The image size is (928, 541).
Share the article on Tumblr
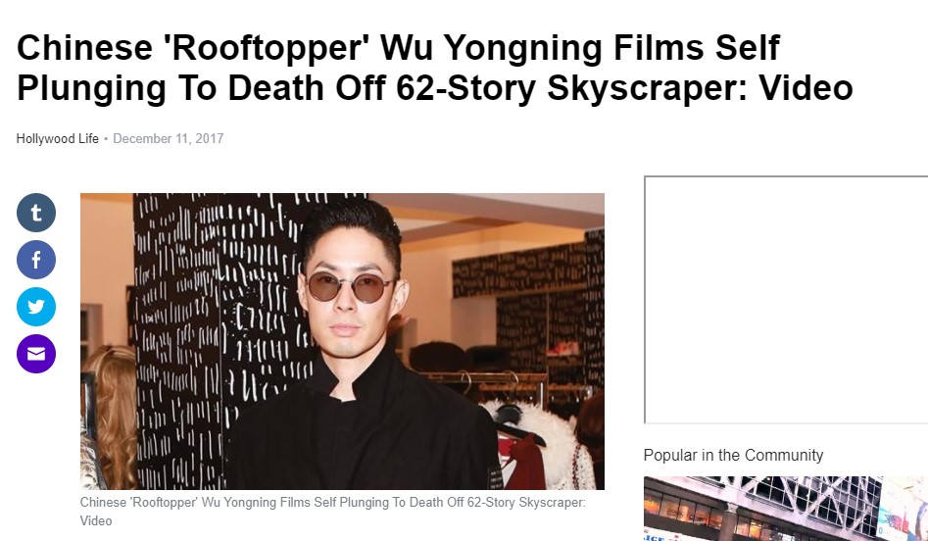[x=36, y=213]
